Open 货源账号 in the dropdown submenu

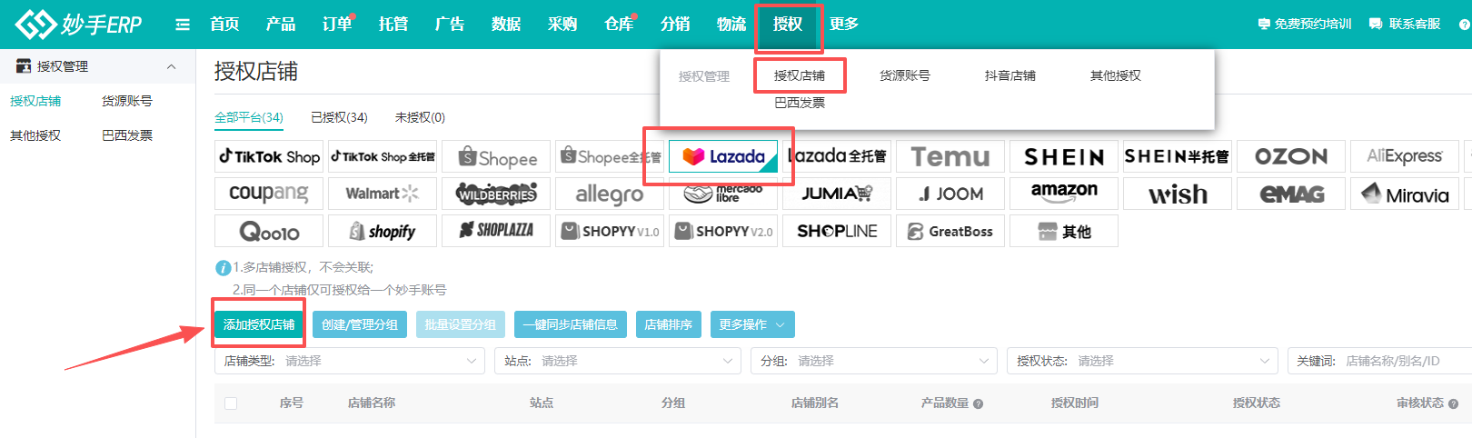[x=904, y=75]
